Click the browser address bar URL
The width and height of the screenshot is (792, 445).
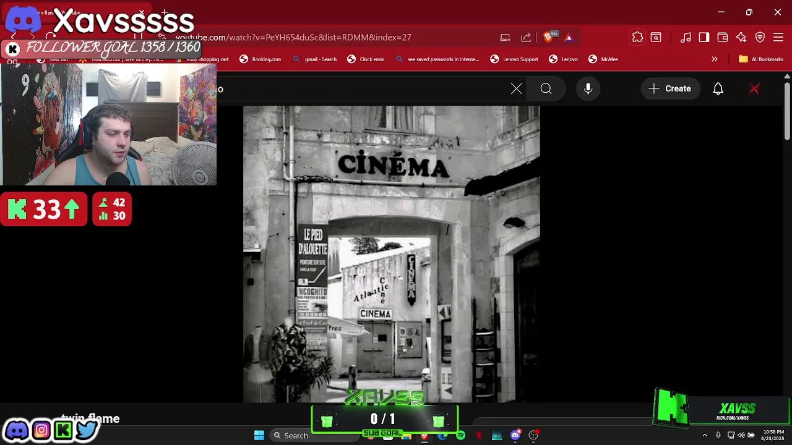pyautogui.click(x=293, y=38)
